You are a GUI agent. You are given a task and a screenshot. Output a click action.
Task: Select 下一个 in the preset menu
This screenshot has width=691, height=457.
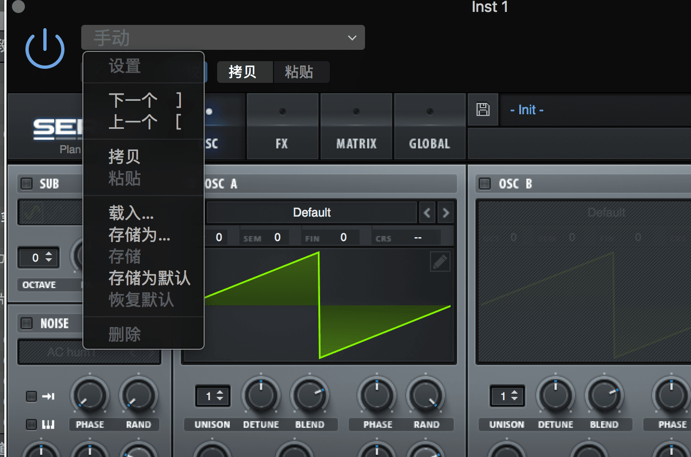133,100
